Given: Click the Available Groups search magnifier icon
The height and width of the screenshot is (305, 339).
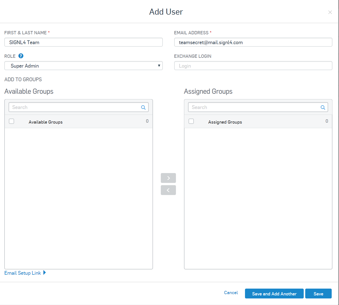Looking at the screenshot, I should [x=143, y=107].
